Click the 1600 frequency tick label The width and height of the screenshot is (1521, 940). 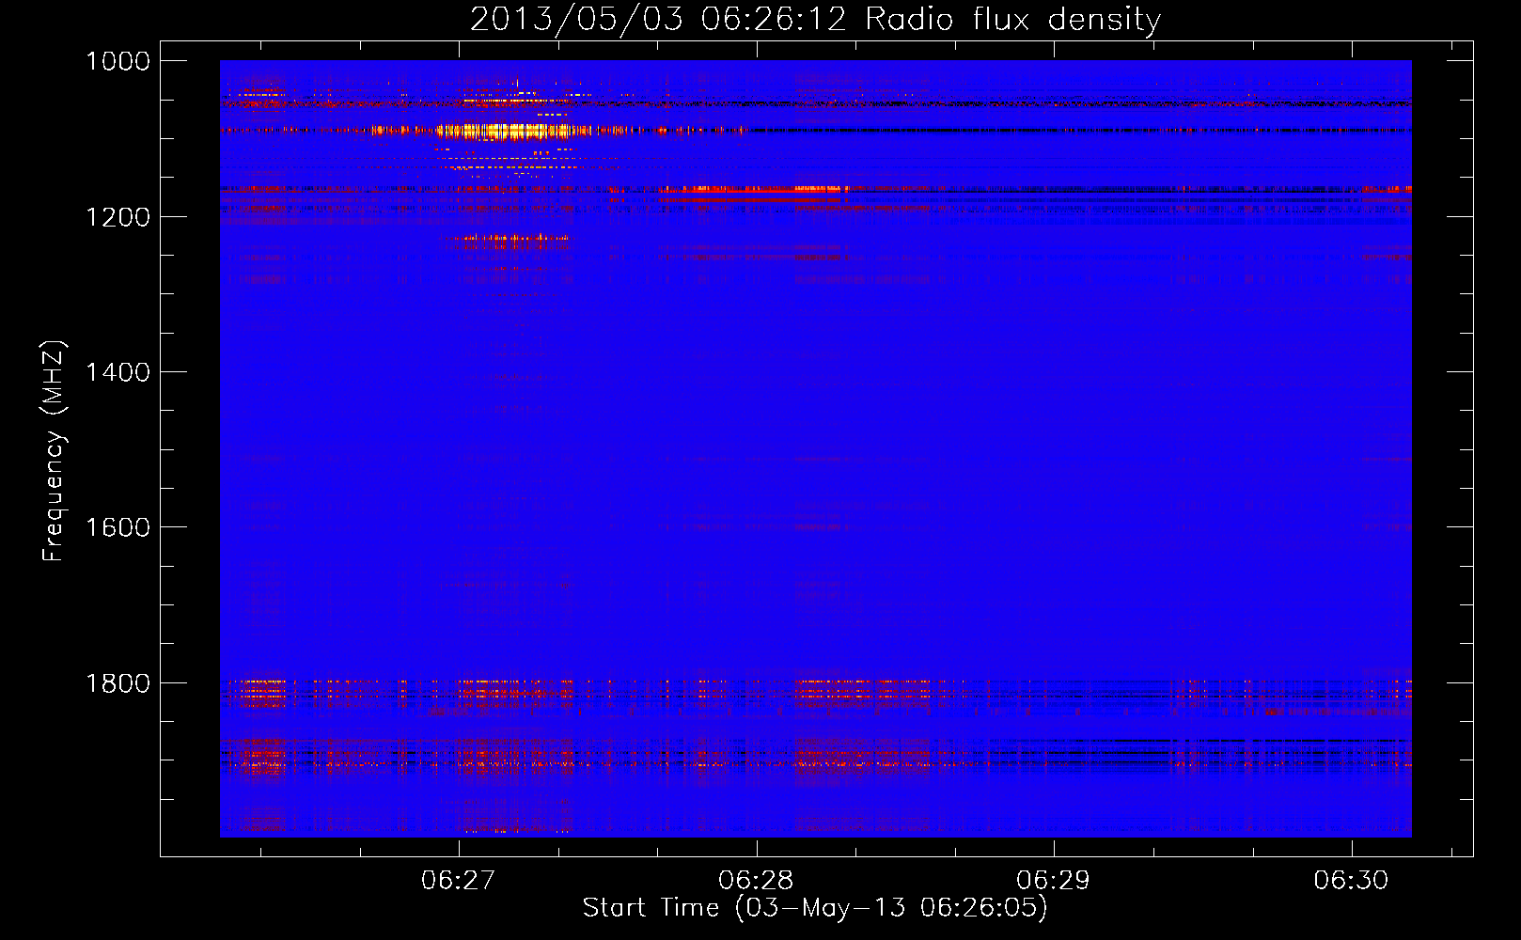[x=118, y=527]
